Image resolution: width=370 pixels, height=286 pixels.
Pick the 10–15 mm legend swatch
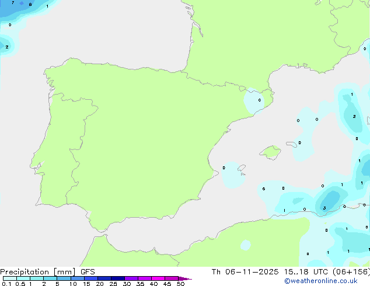(78, 278)
